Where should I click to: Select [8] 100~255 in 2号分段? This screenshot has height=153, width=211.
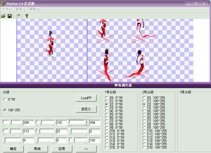click(154, 124)
